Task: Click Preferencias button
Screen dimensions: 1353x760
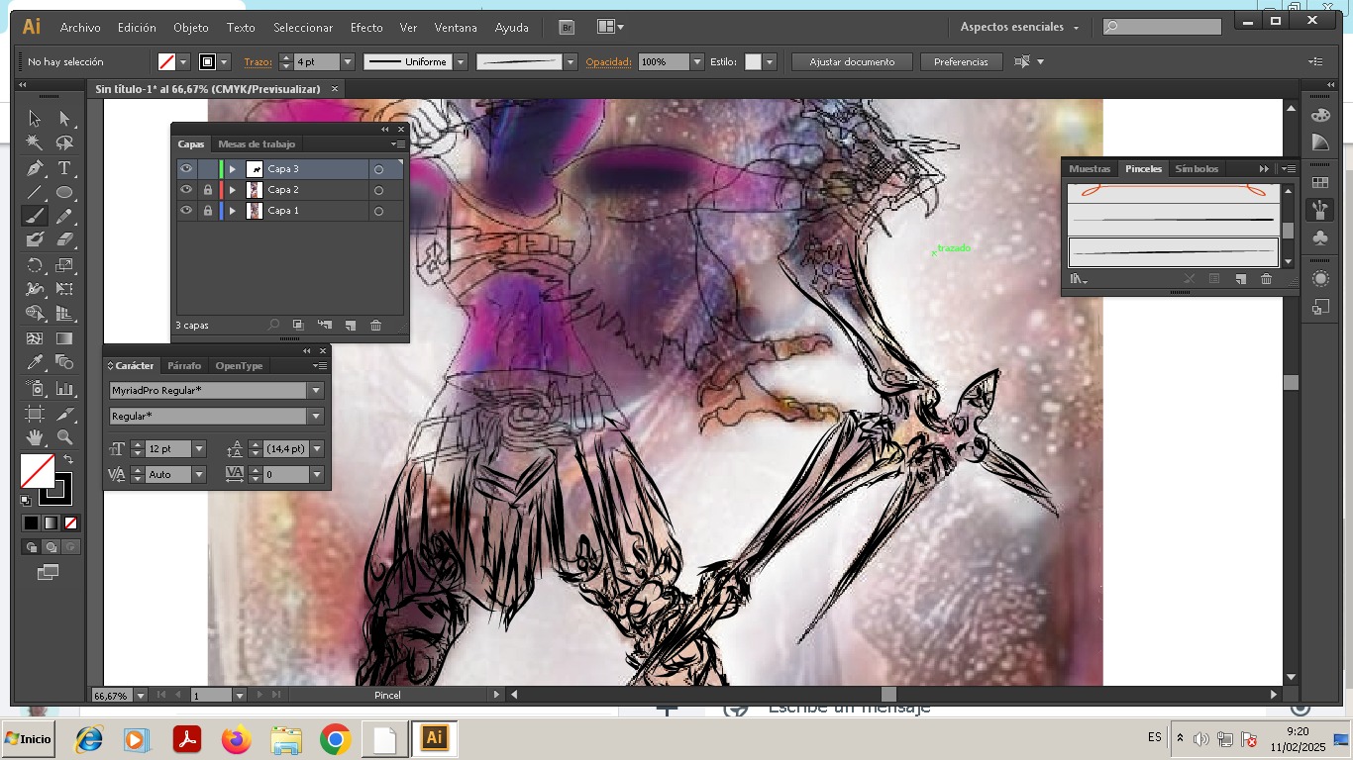Action: tap(961, 61)
